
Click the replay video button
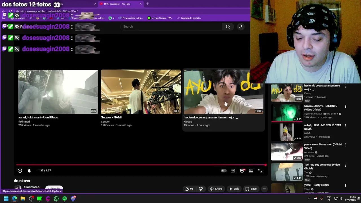pyautogui.click(x=20, y=171)
